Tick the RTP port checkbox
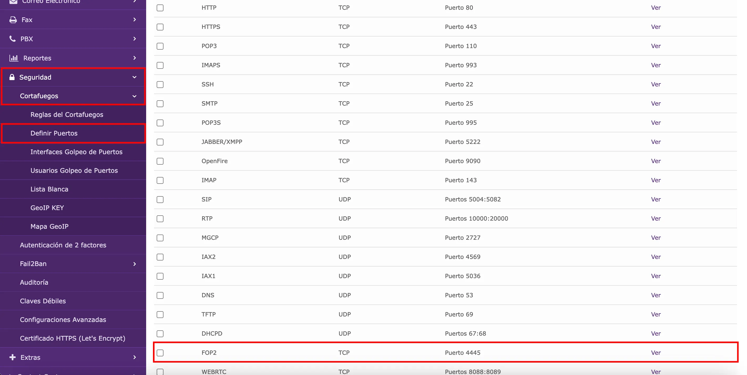This screenshot has height=375, width=747. pyautogui.click(x=160, y=218)
